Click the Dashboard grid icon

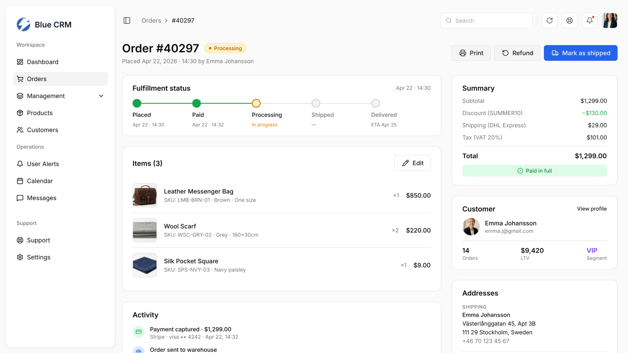20,62
